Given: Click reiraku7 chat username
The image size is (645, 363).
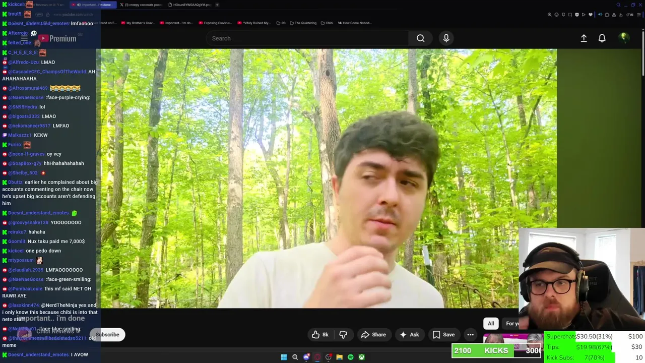Looking at the screenshot, I should 17,232.
